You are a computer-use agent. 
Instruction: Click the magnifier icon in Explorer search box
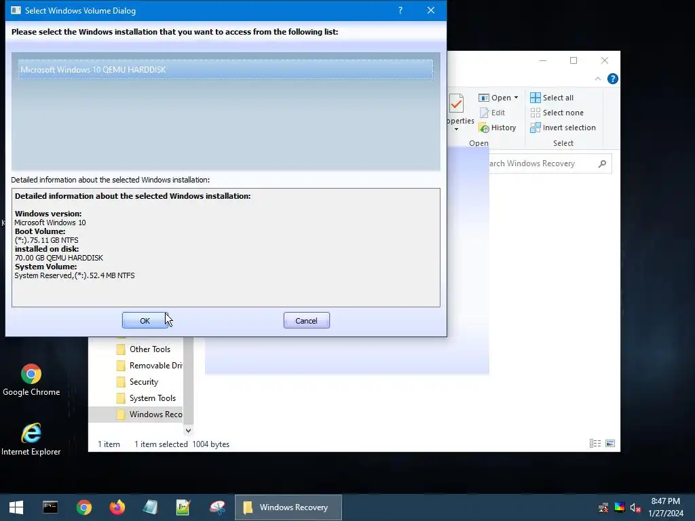point(602,163)
